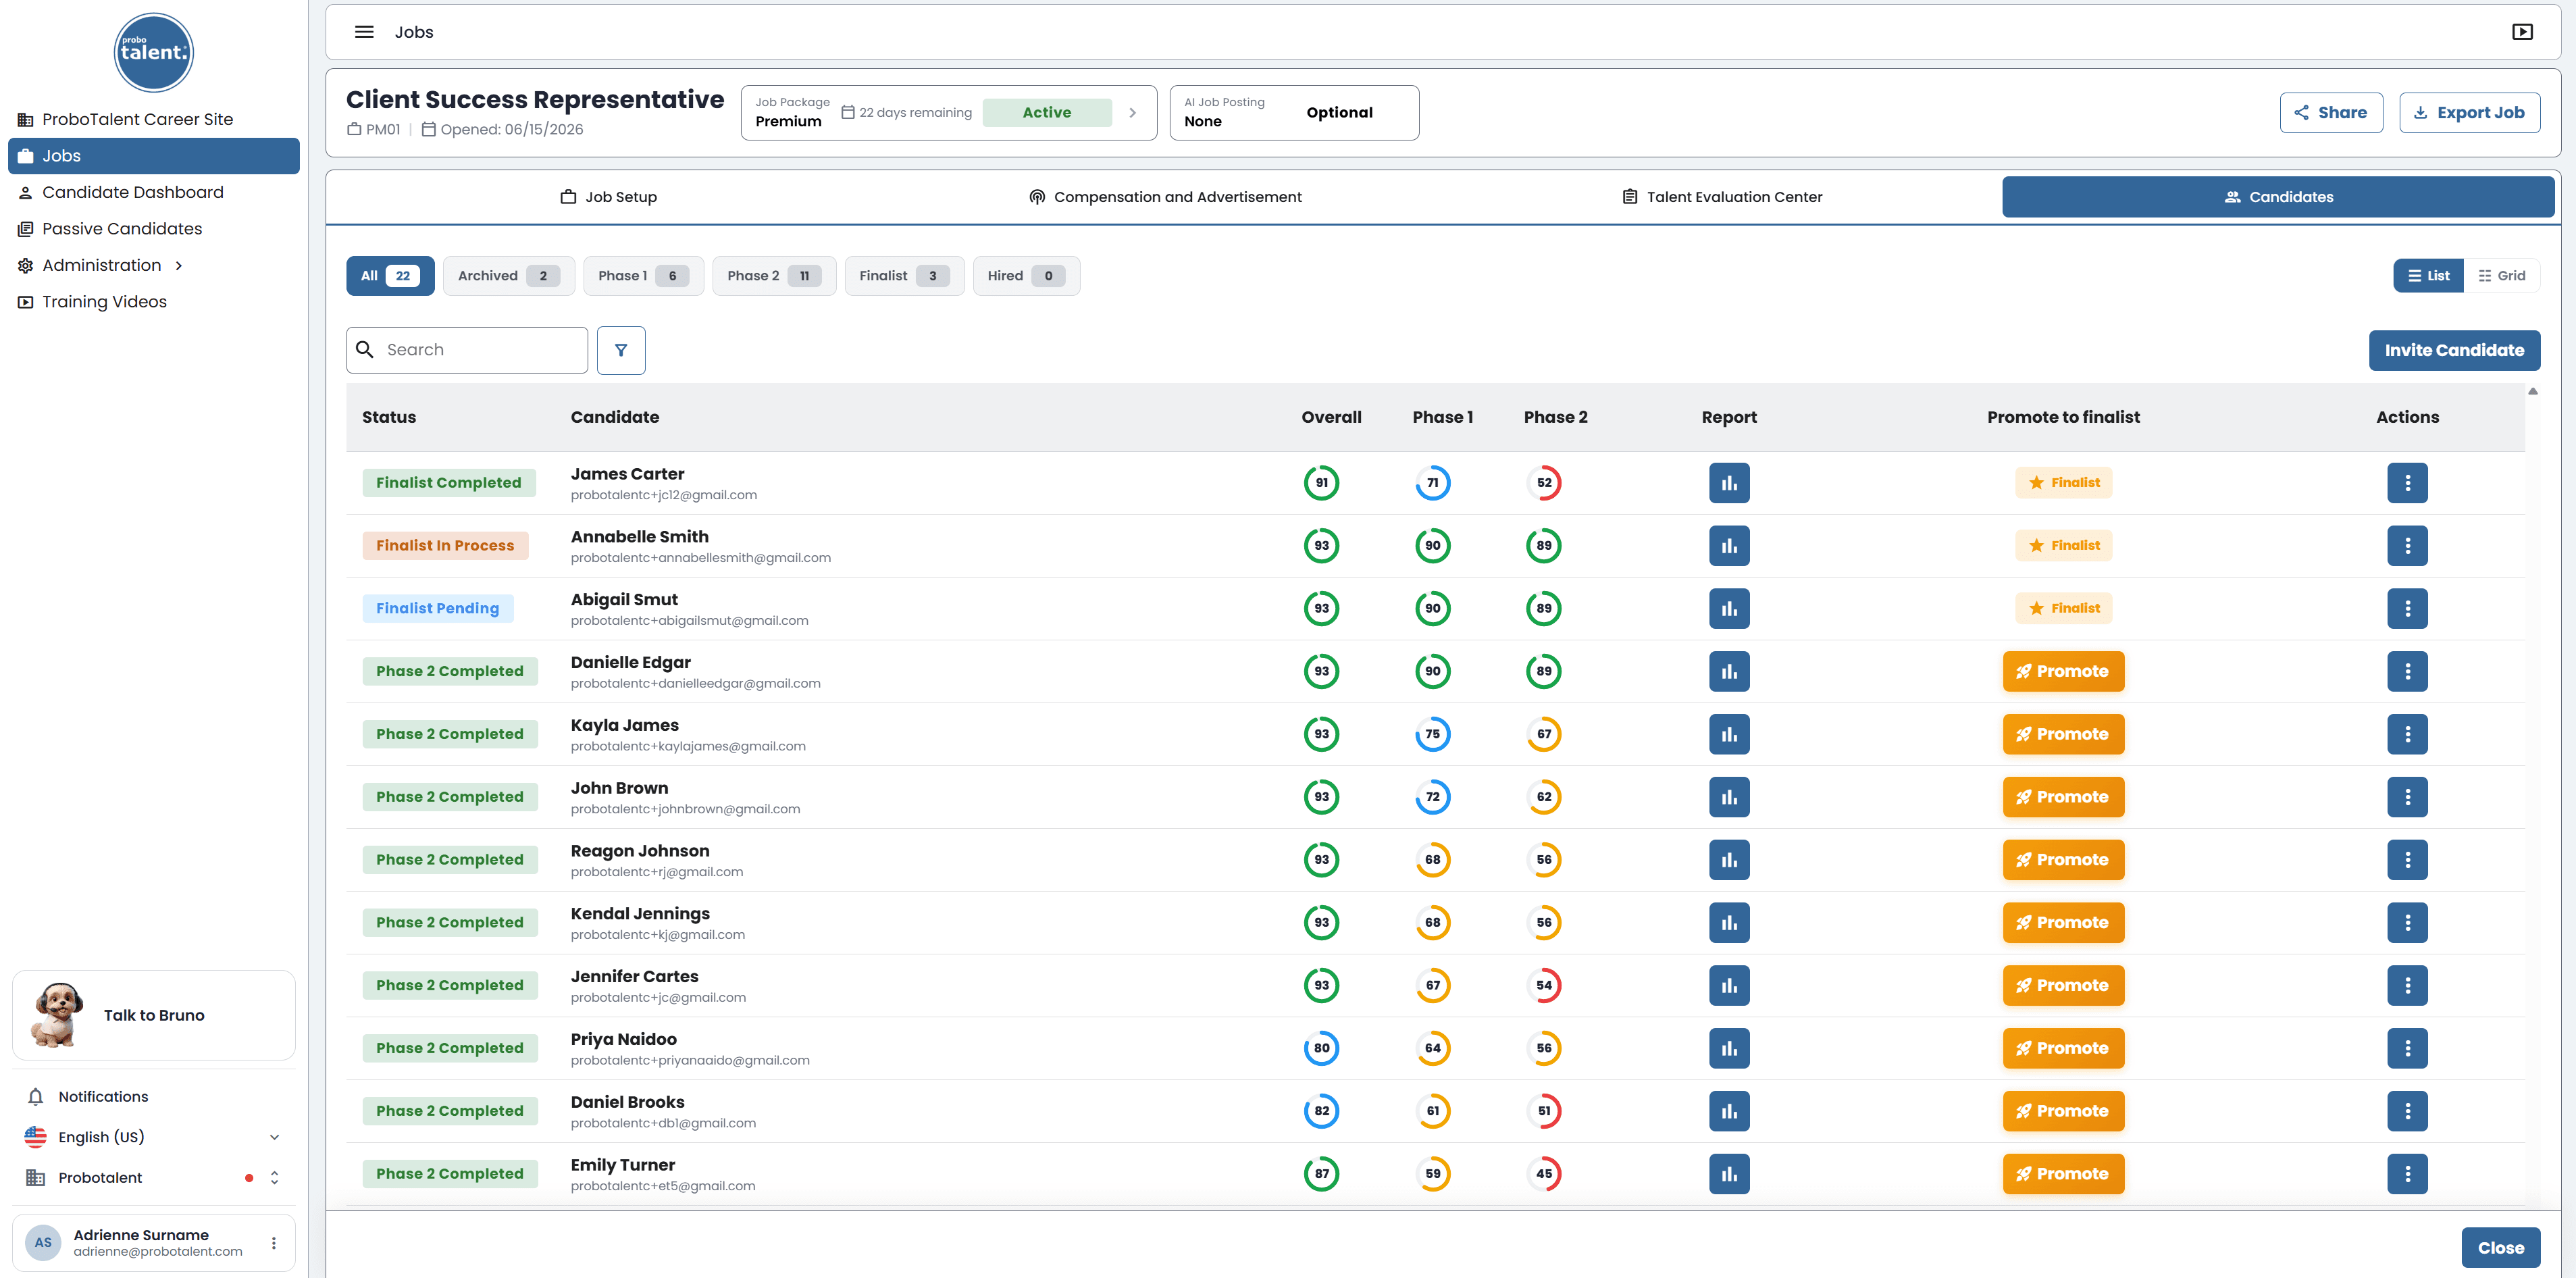Click the table scrollbar up arrow
Viewport: 2576px width, 1278px height.
pyautogui.click(x=2533, y=391)
